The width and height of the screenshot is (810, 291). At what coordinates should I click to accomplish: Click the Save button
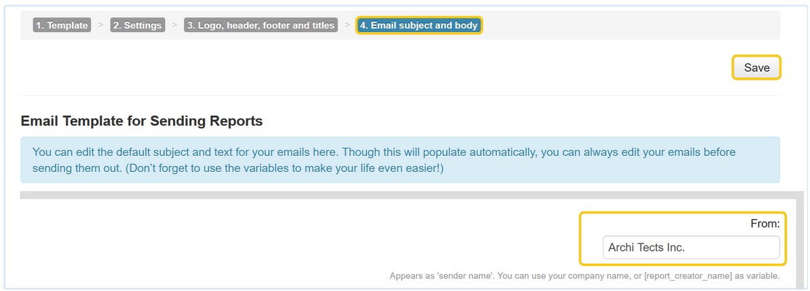[757, 68]
